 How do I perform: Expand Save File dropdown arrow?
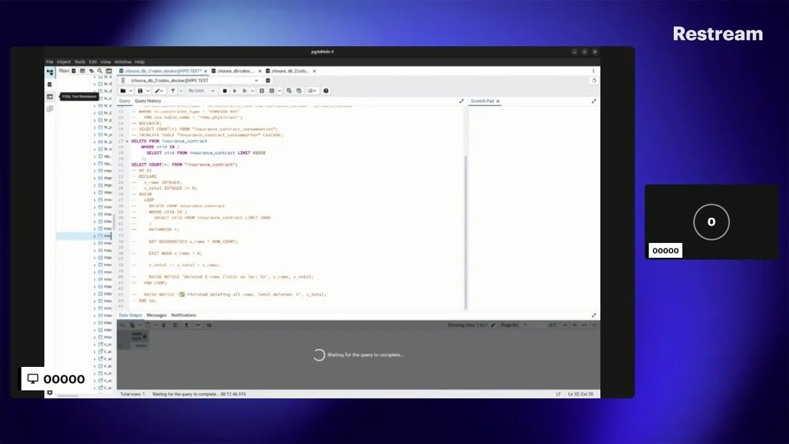pos(147,91)
